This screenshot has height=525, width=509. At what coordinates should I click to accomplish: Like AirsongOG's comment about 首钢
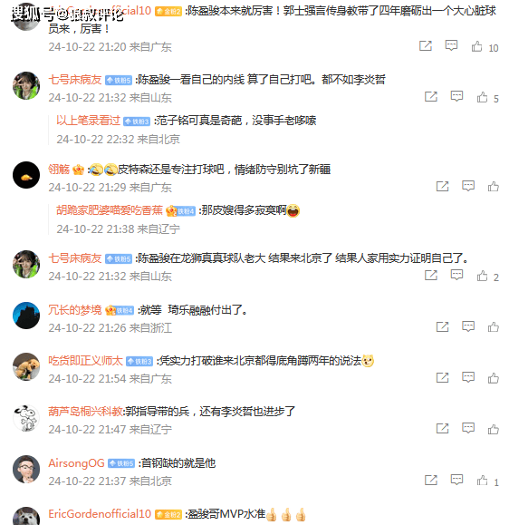(482, 481)
